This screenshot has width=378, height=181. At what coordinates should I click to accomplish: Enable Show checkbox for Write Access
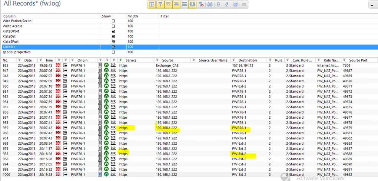click(x=113, y=26)
